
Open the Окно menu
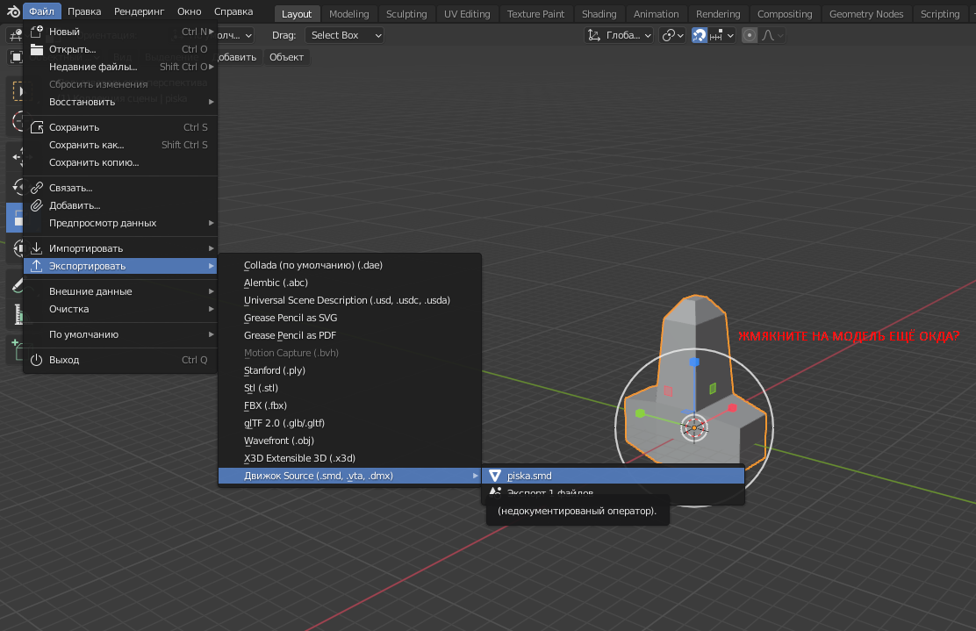[190, 11]
